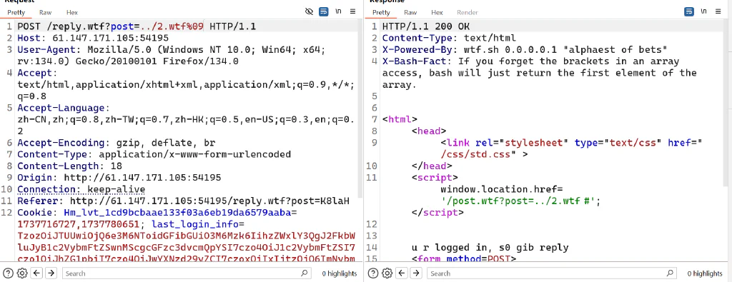Image resolution: width=732 pixels, height=282 pixels.
Task: Click the magnifier icon in Request search box
Action: tap(305, 273)
